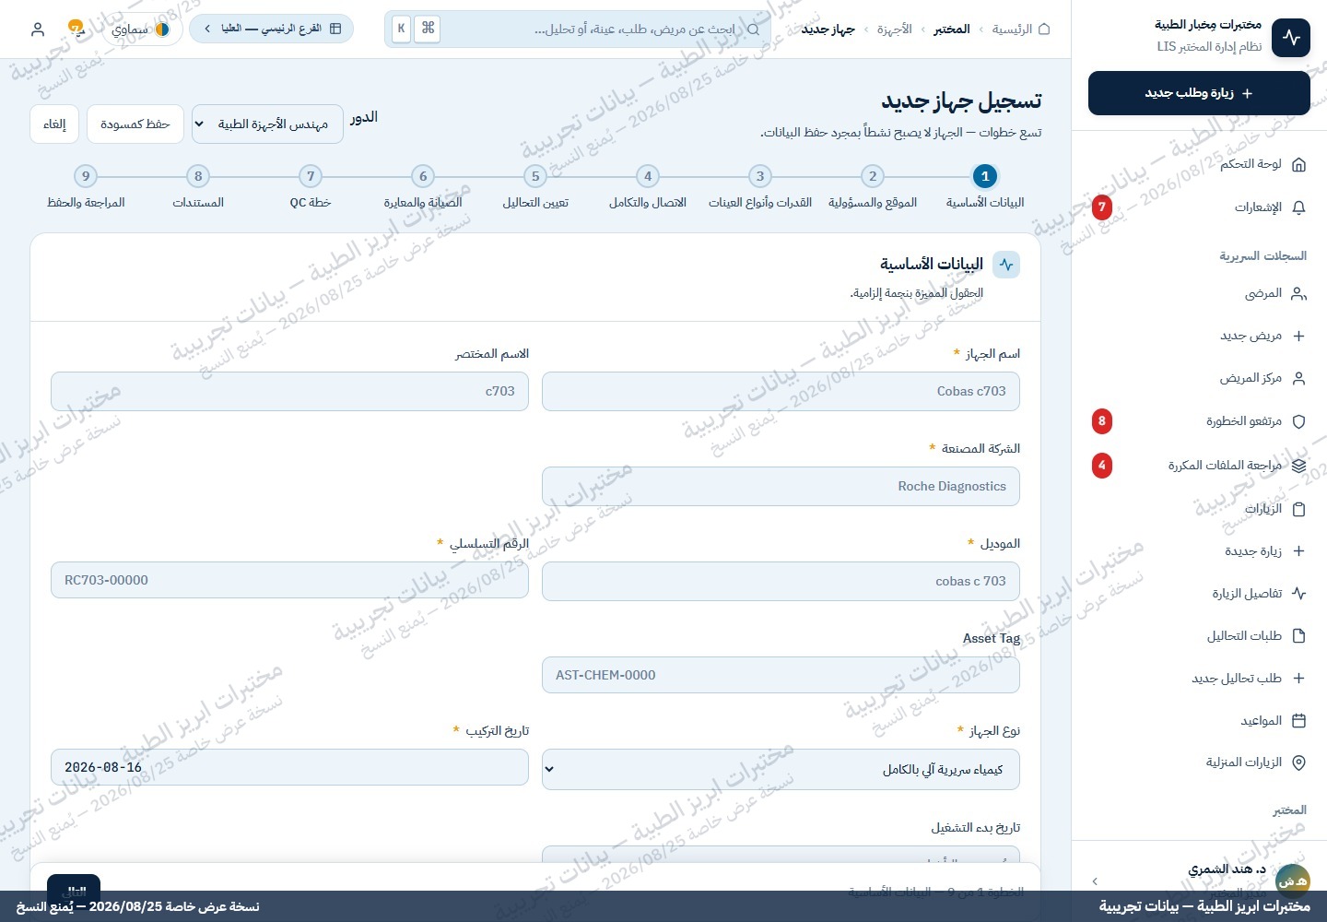The width and height of the screenshot is (1327, 922).
Task: Click the bell icon next to الإشعارات
Action: coord(1299,207)
